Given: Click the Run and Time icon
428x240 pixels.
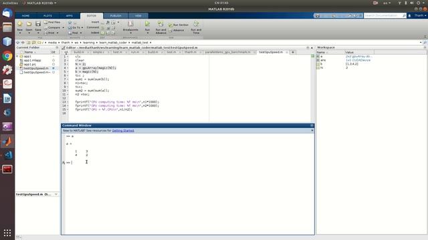Looking at the screenshot, I should point(196,24).
